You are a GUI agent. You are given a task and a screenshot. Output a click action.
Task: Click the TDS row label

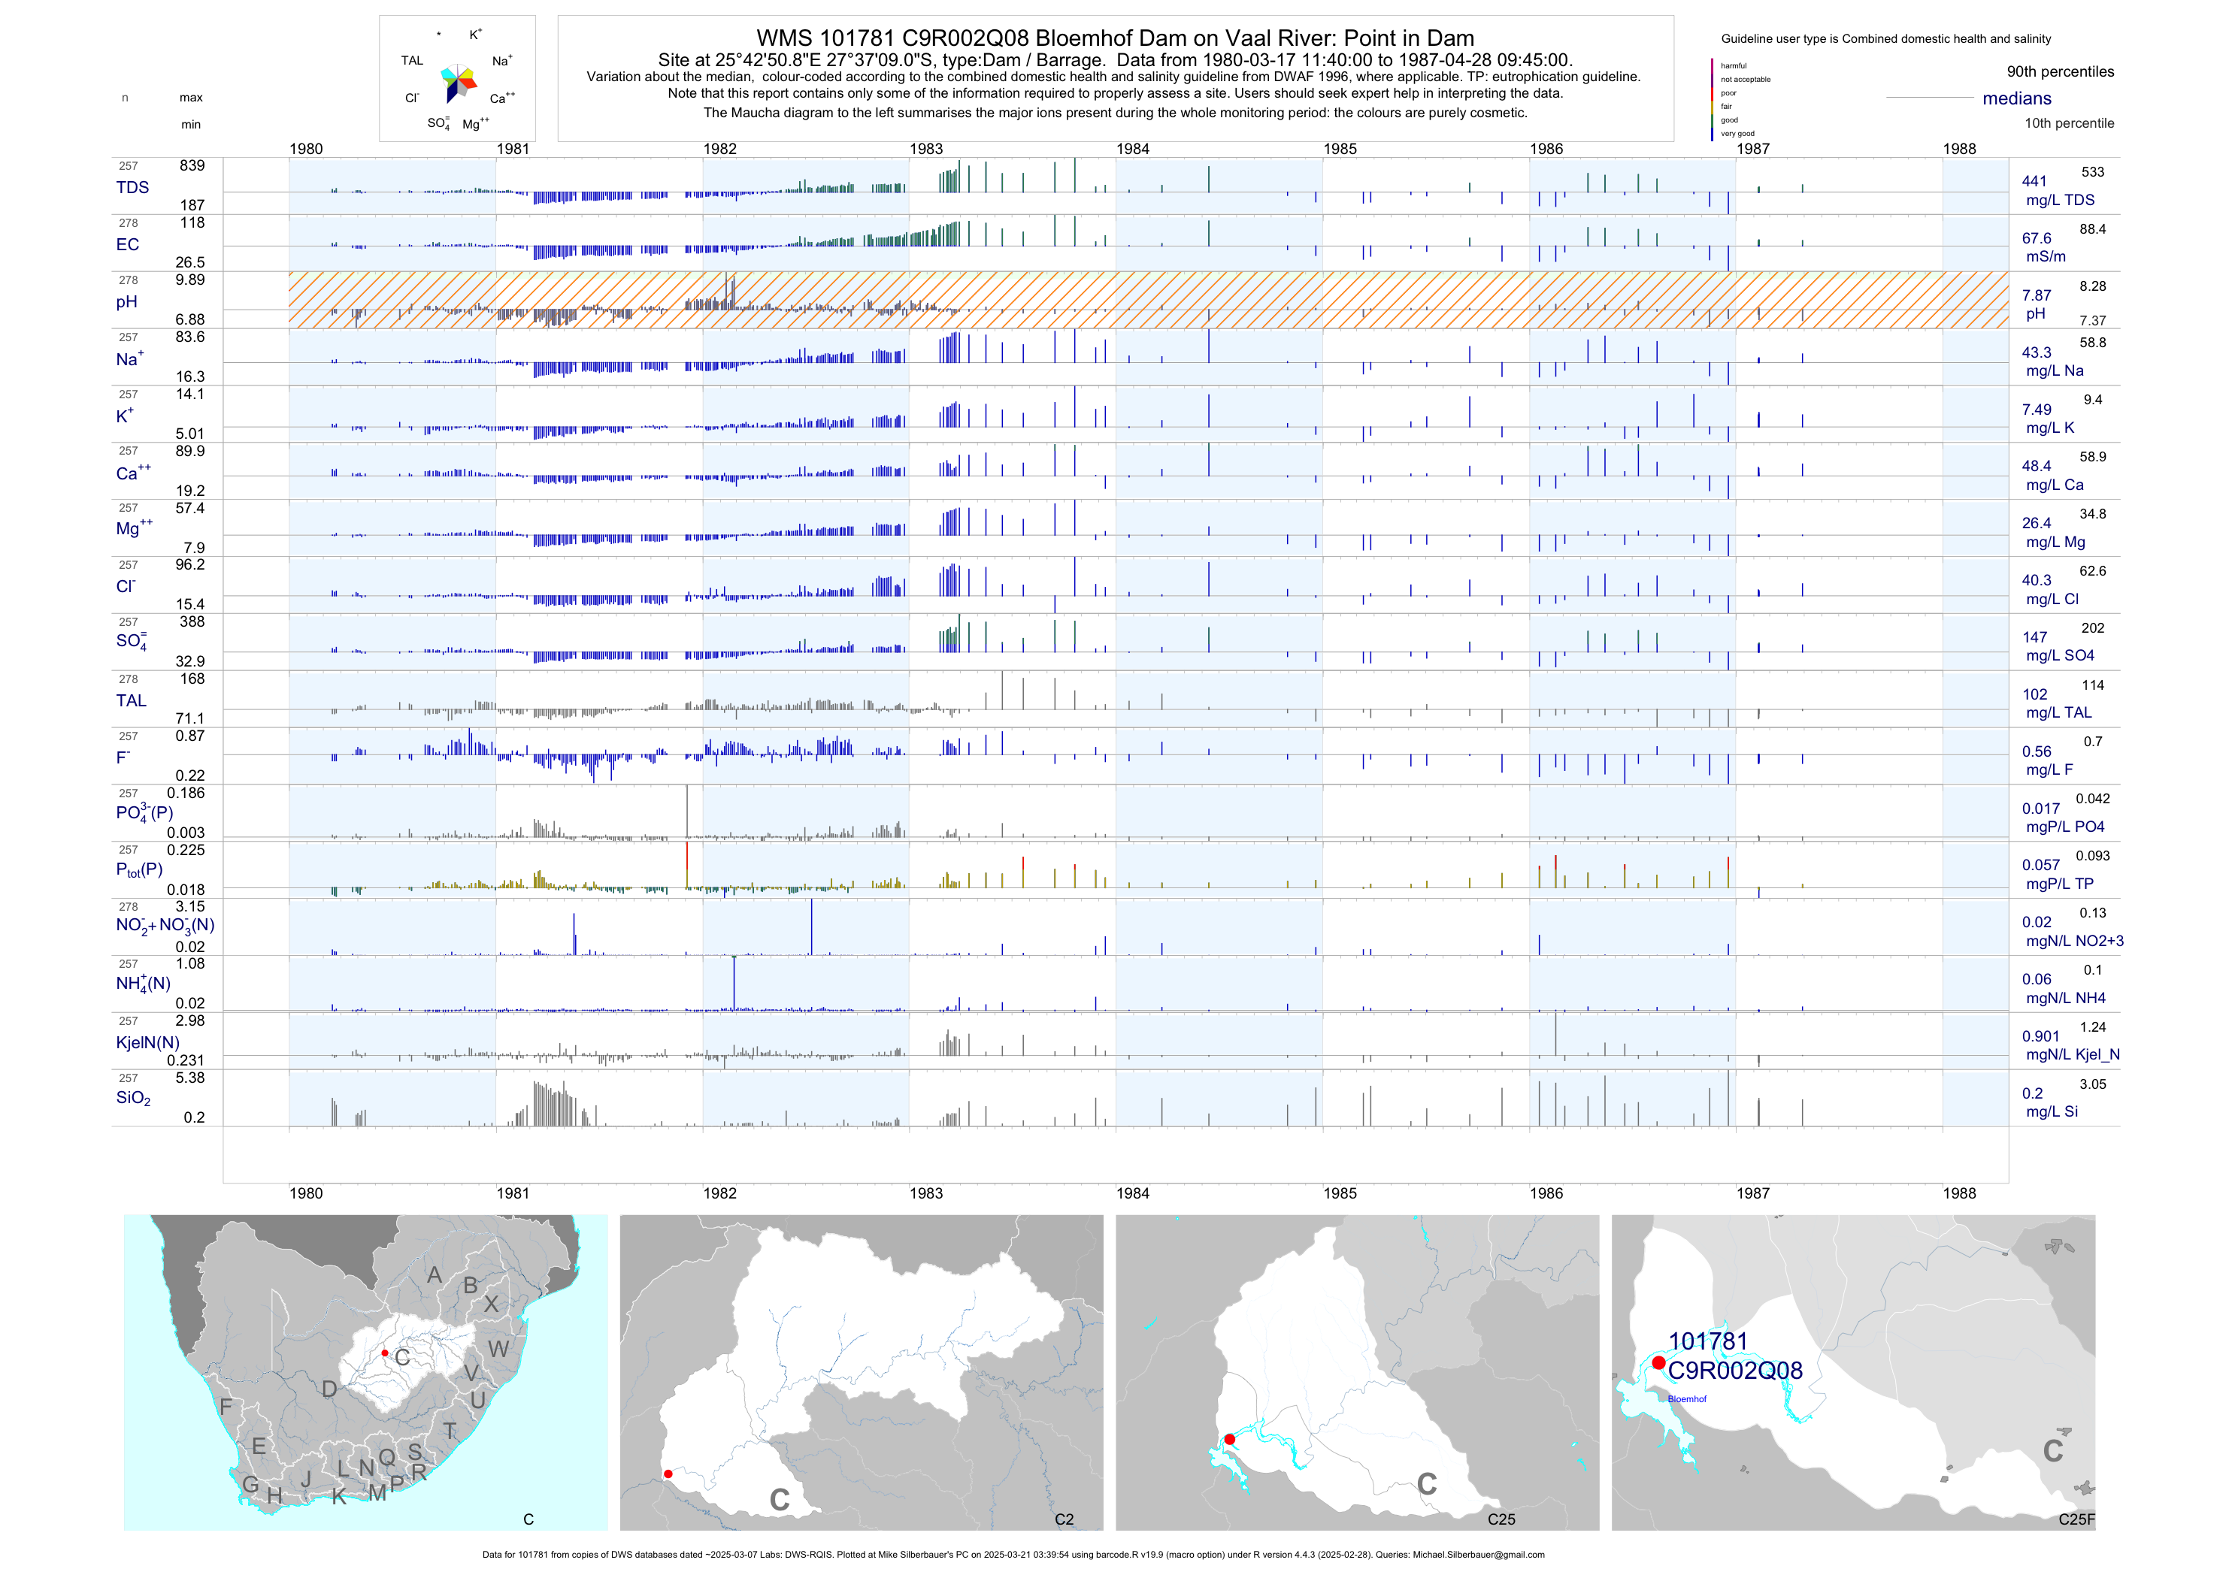coord(132,188)
